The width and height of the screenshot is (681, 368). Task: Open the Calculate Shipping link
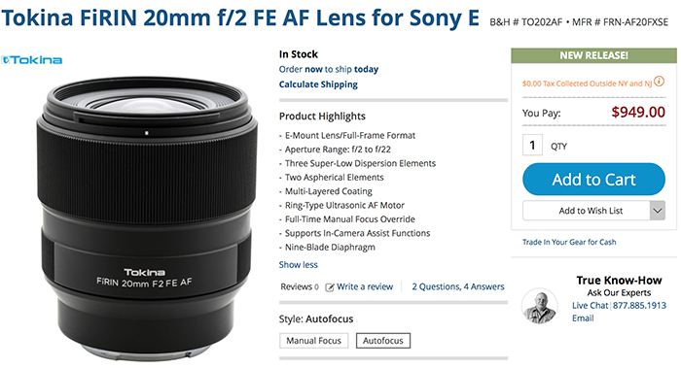(318, 84)
